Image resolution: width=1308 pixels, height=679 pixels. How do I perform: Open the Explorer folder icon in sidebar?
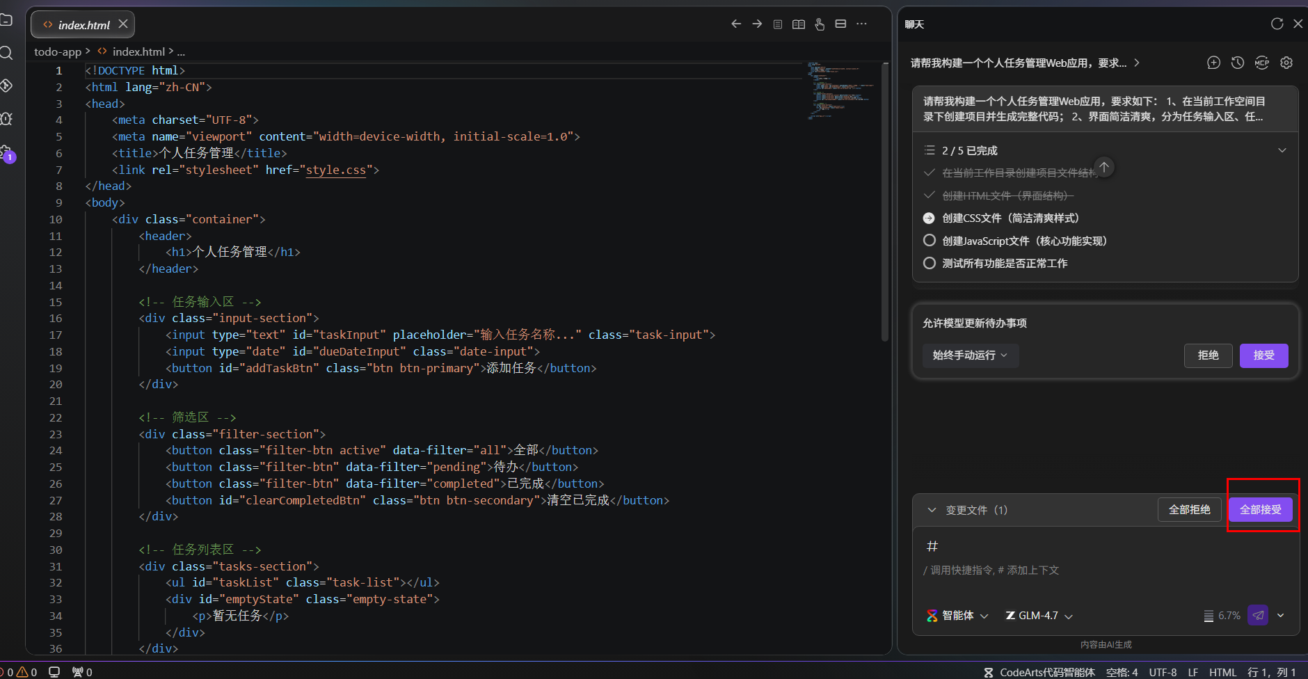pyautogui.click(x=6, y=19)
